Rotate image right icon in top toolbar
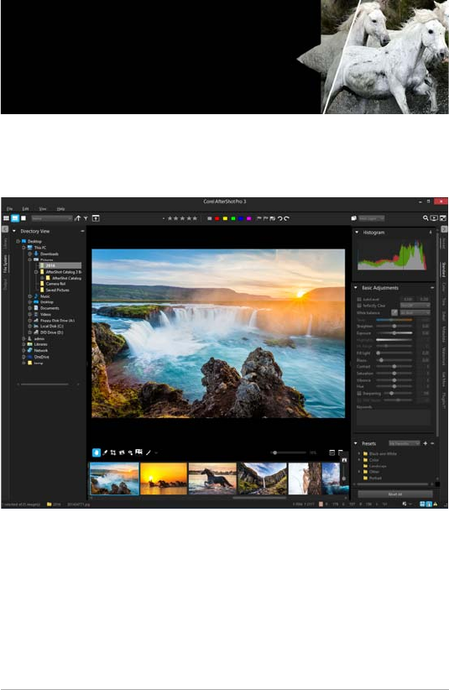Screen dimensions: 449x690 pyautogui.click(x=286, y=218)
